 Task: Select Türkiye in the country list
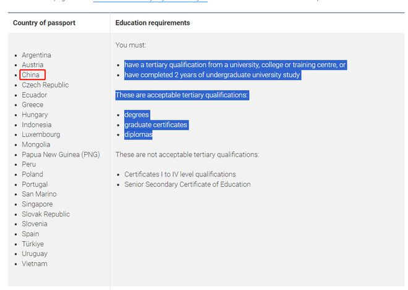click(x=34, y=244)
